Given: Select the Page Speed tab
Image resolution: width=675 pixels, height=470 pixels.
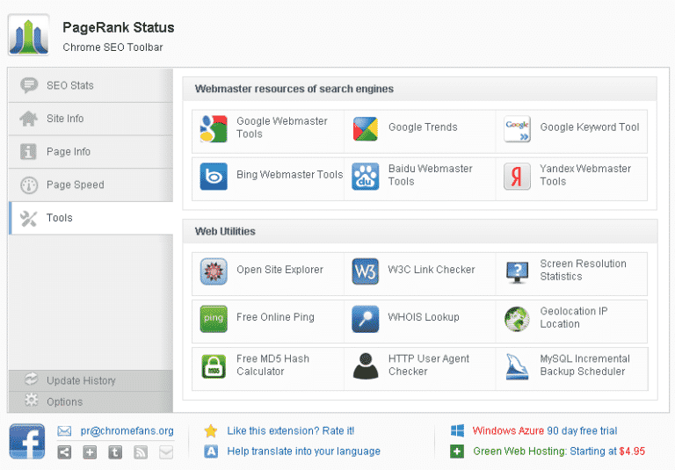Looking at the screenshot, I should coord(75,184).
